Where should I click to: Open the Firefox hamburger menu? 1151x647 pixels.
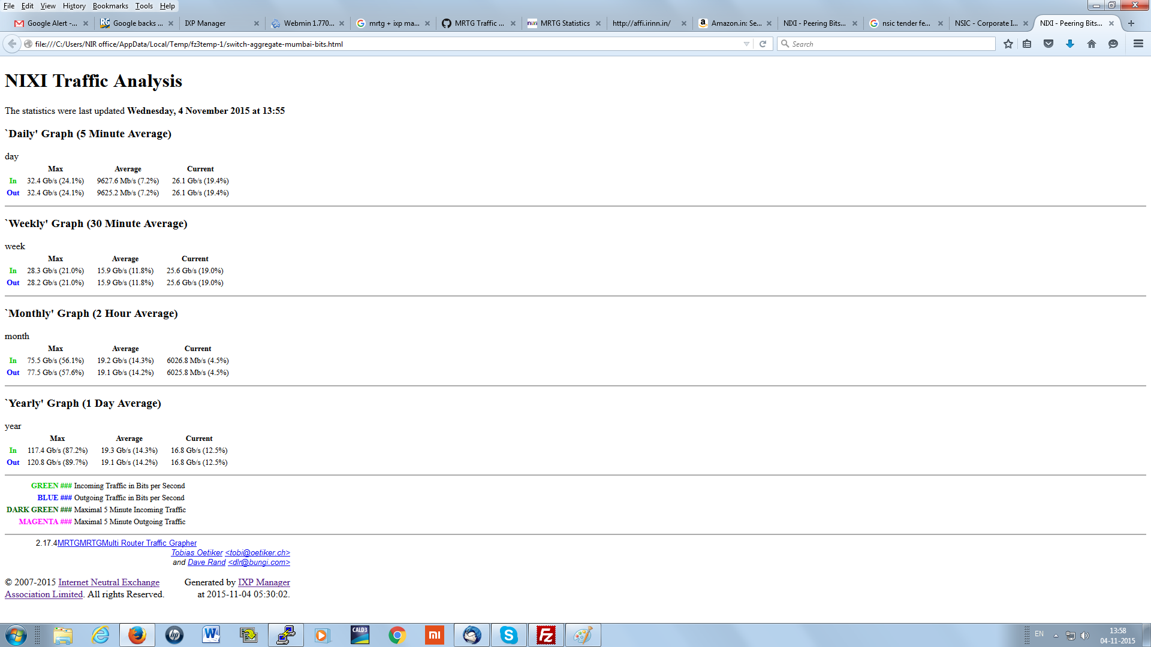point(1138,44)
